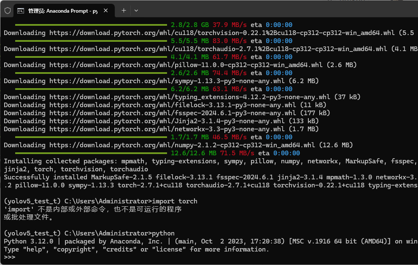Click the 'Type "help", "copyright"' info line
418x265 pixels.
137,249
